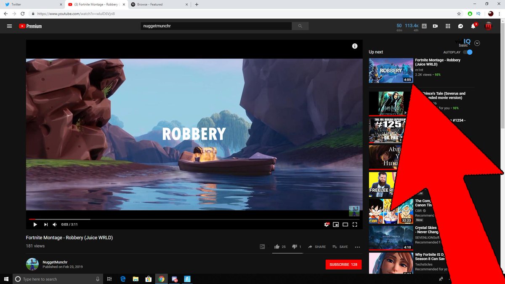The height and width of the screenshot is (284, 505).
Task: Click the green thumbs-up extension icon
Action: 470,13
